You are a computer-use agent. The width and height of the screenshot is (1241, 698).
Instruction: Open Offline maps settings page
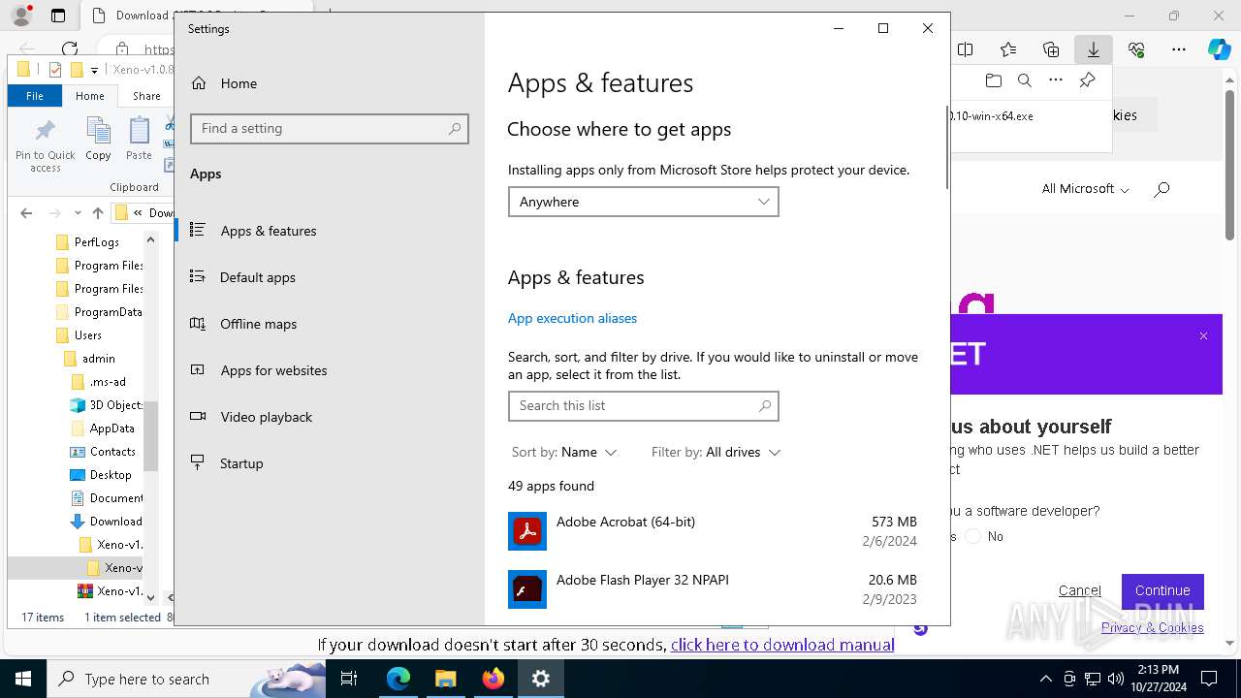pyautogui.click(x=330, y=324)
